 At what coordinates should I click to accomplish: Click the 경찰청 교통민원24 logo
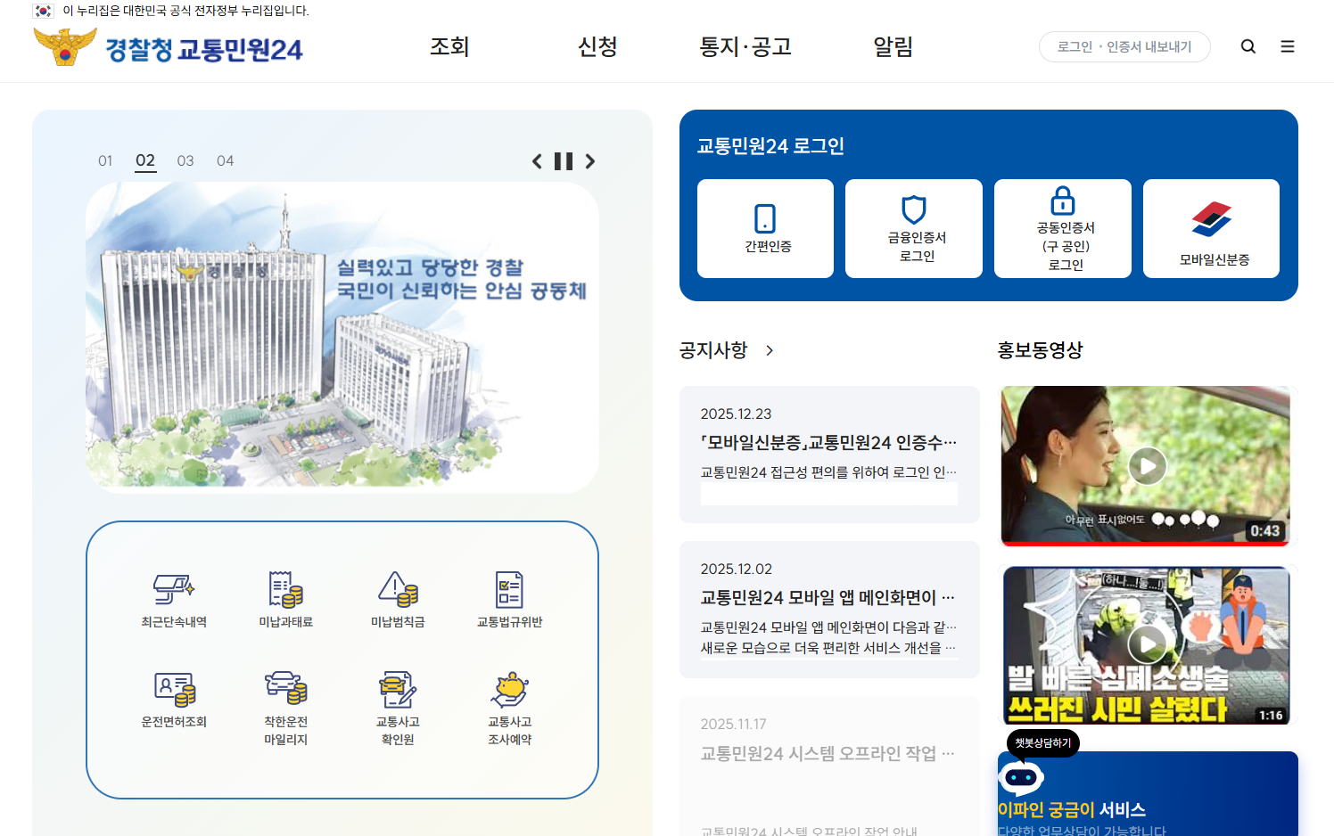point(169,47)
